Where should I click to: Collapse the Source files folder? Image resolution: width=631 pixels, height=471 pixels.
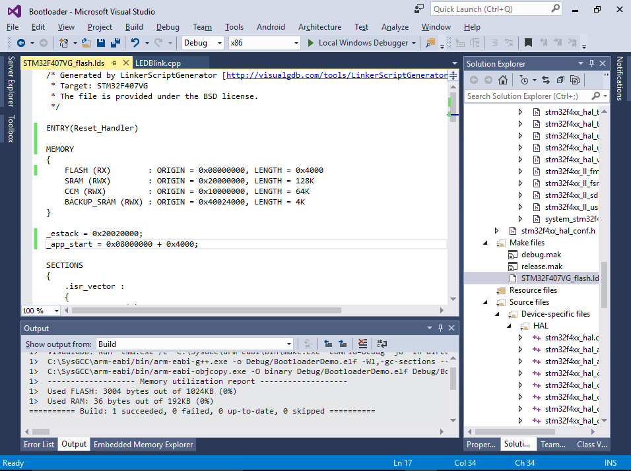coord(485,302)
